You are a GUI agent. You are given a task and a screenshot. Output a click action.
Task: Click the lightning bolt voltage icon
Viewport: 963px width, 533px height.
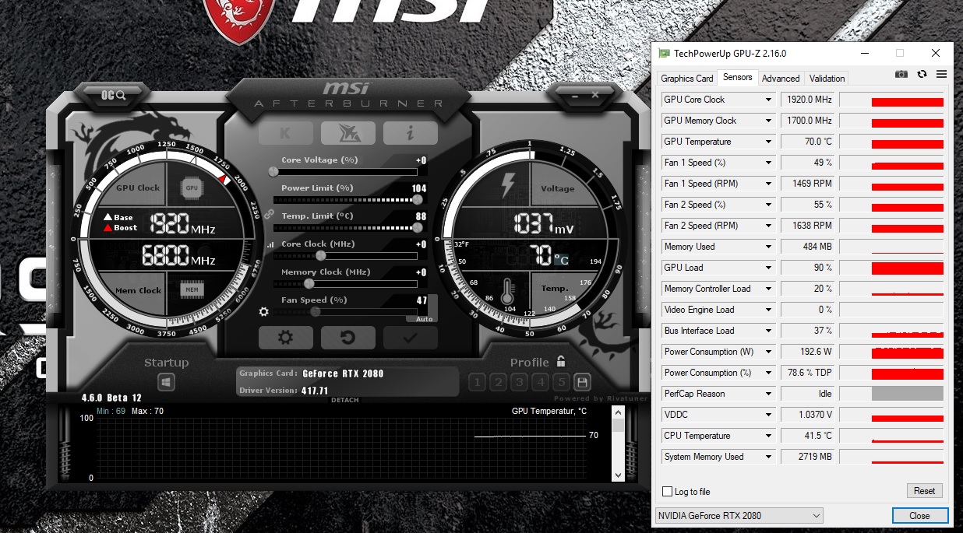pos(508,186)
